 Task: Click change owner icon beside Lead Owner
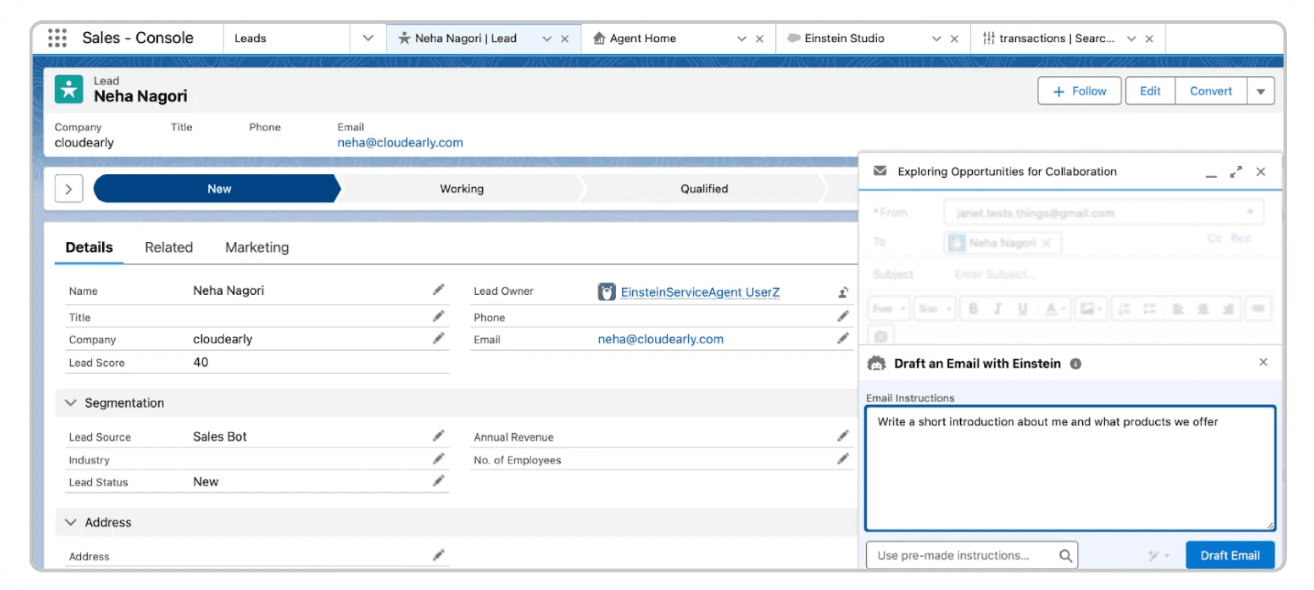(x=843, y=292)
